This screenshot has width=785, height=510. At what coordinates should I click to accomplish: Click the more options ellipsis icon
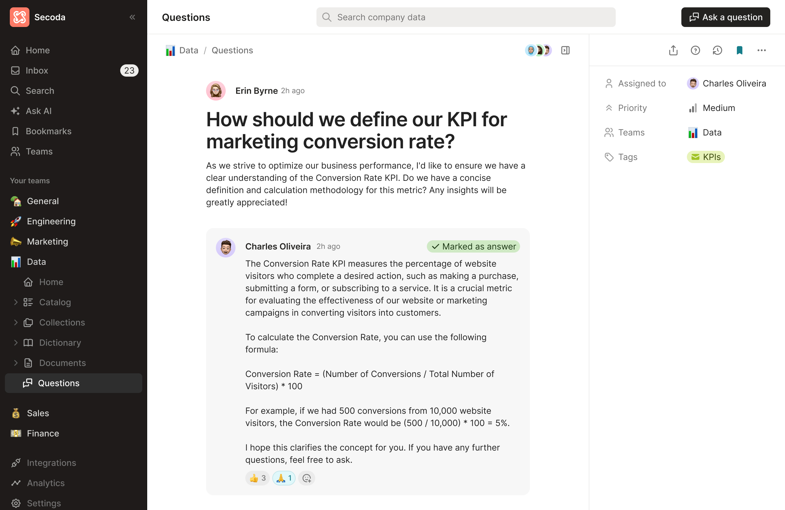(761, 51)
